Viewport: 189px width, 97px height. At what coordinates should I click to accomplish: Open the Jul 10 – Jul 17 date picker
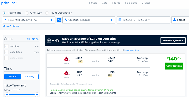(x=143, y=20)
